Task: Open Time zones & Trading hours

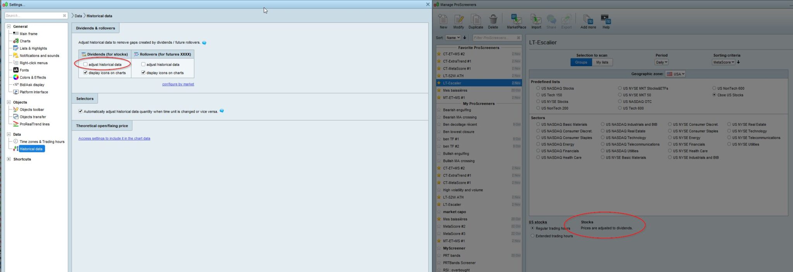Action: (42, 142)
